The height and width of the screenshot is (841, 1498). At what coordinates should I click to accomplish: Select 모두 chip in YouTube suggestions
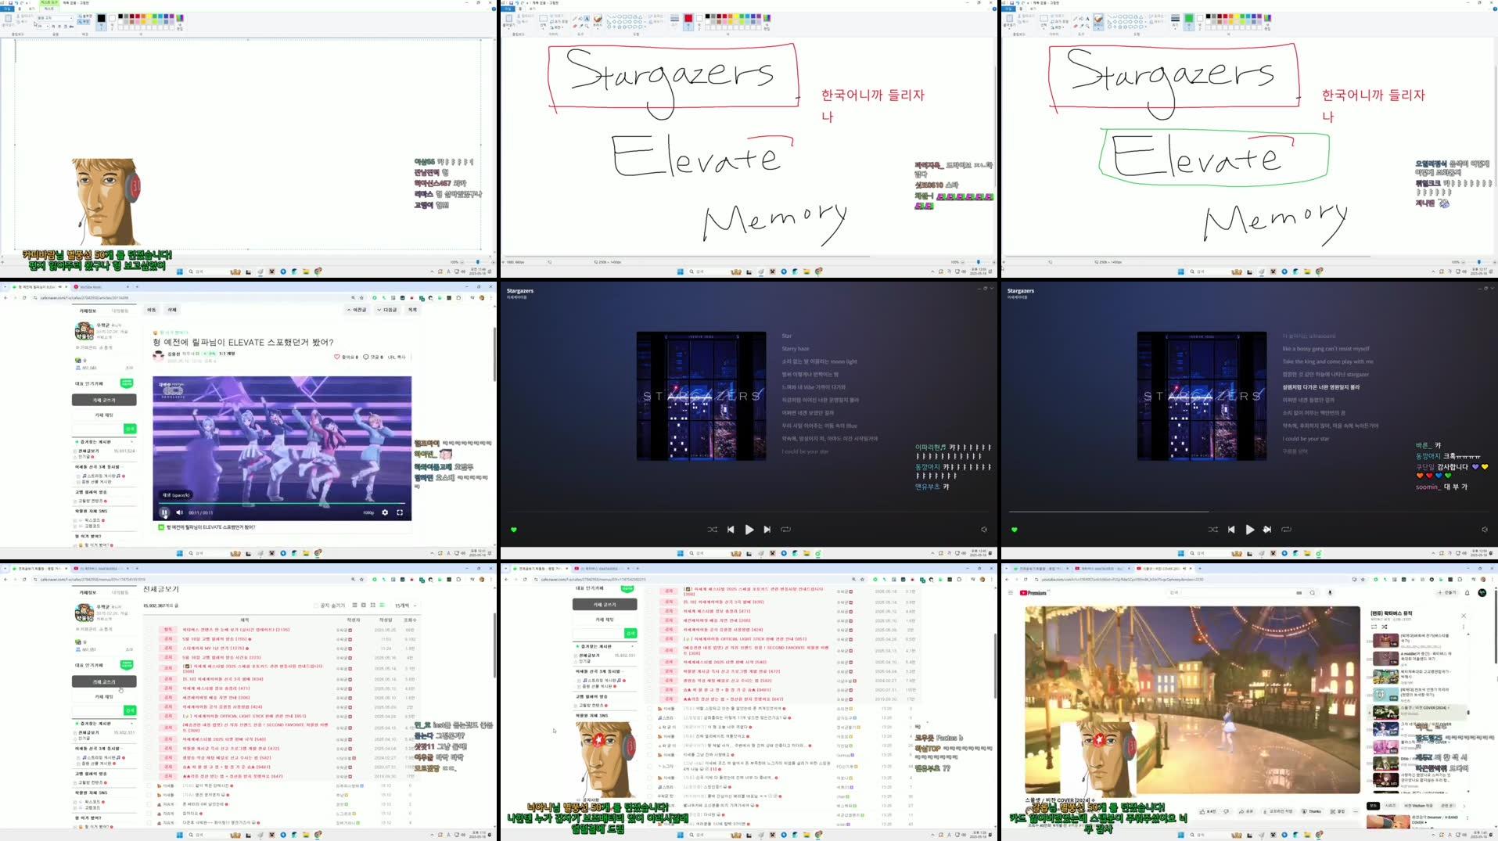(1373, 806)
